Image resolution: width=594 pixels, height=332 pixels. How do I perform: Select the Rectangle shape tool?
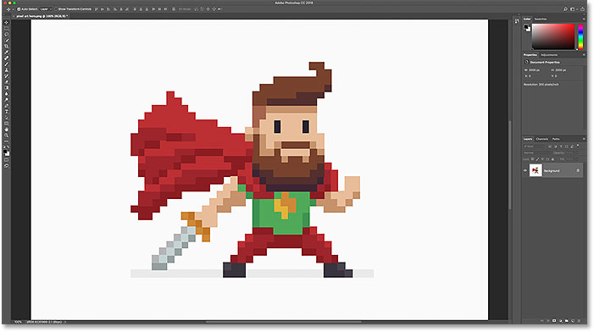[x=7, y=124]
